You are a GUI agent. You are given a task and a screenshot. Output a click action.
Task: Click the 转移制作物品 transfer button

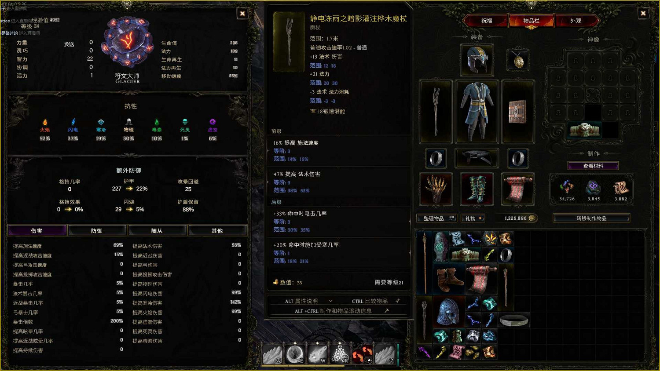591,218
